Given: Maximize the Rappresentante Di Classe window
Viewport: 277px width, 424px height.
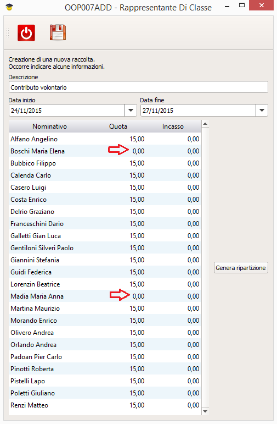Looking at the screenshot, I should (x=242, y=5).
